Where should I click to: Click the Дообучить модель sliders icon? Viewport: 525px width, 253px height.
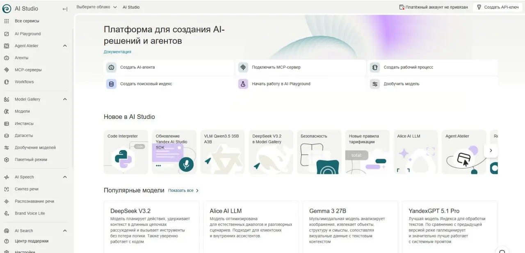pos(374,84)
